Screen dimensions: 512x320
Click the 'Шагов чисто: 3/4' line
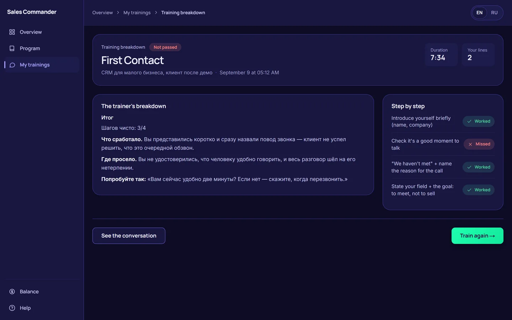coord(123,128)
